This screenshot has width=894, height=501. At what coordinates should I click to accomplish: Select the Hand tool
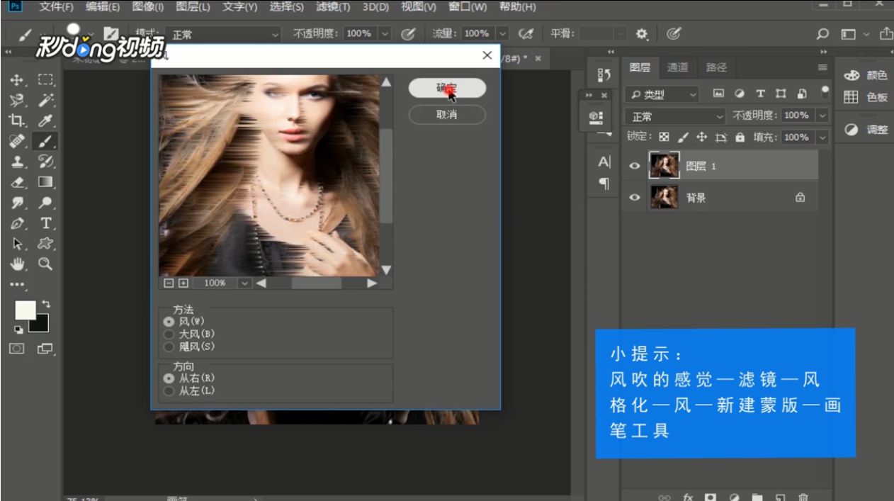[17, 264]
